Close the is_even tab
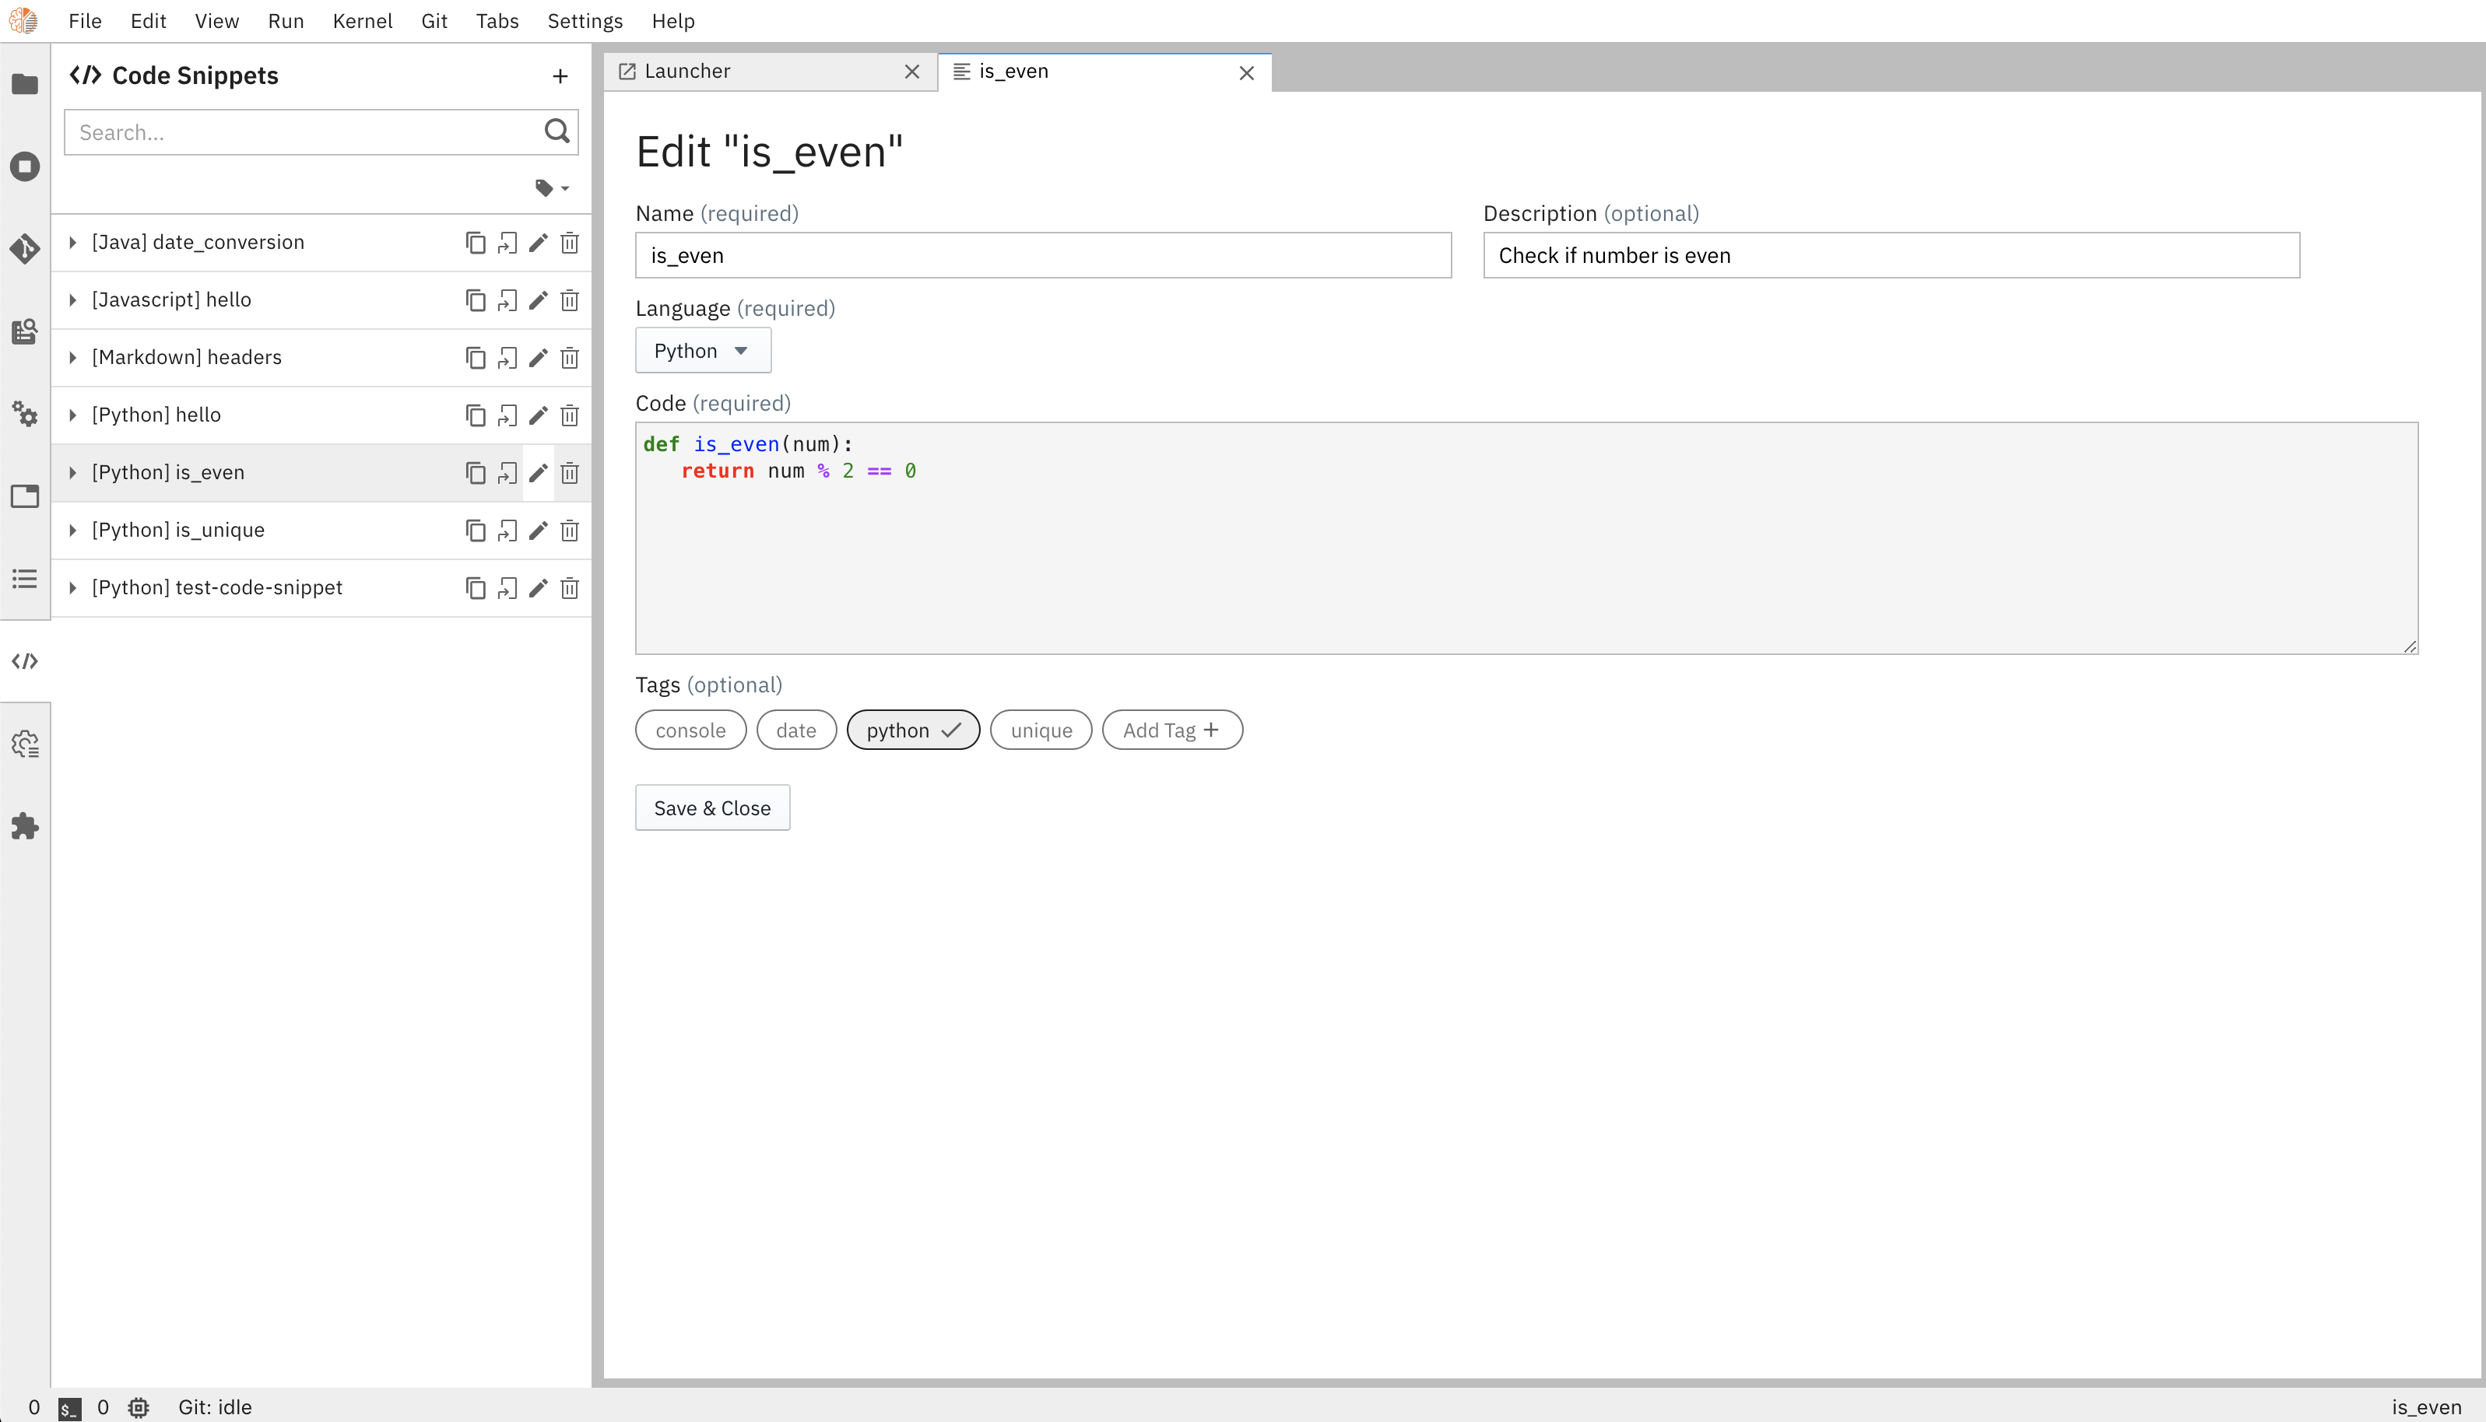Image resolution: width=2486 pixels, height=1422 pixels. [x=1246, y=72]
